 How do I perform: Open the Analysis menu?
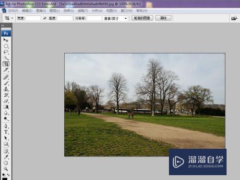tap(97, 11)
